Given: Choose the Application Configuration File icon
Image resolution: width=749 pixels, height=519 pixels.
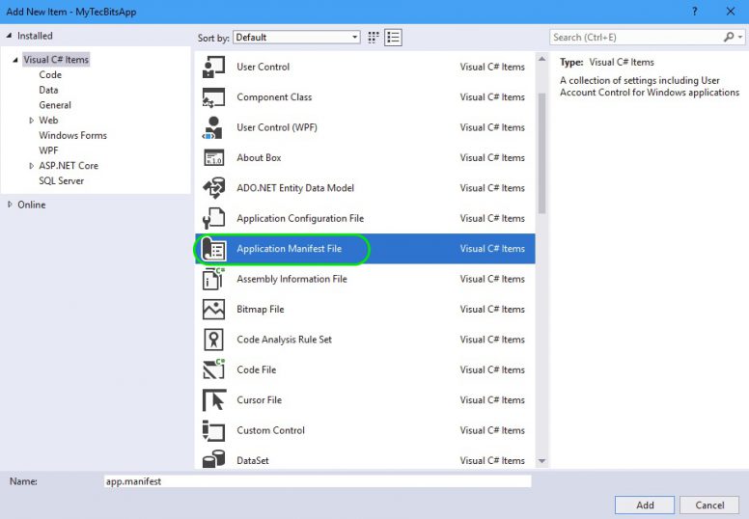Looking at the screenshot, I should [213, 218].
